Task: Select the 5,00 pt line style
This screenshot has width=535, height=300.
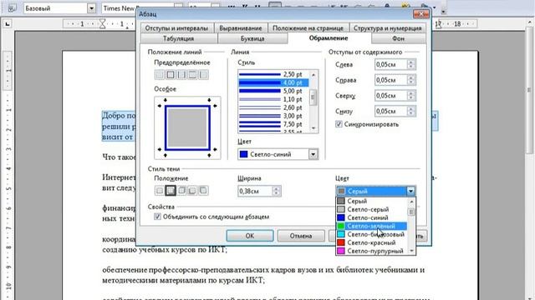Action: (x=273, y=91)
